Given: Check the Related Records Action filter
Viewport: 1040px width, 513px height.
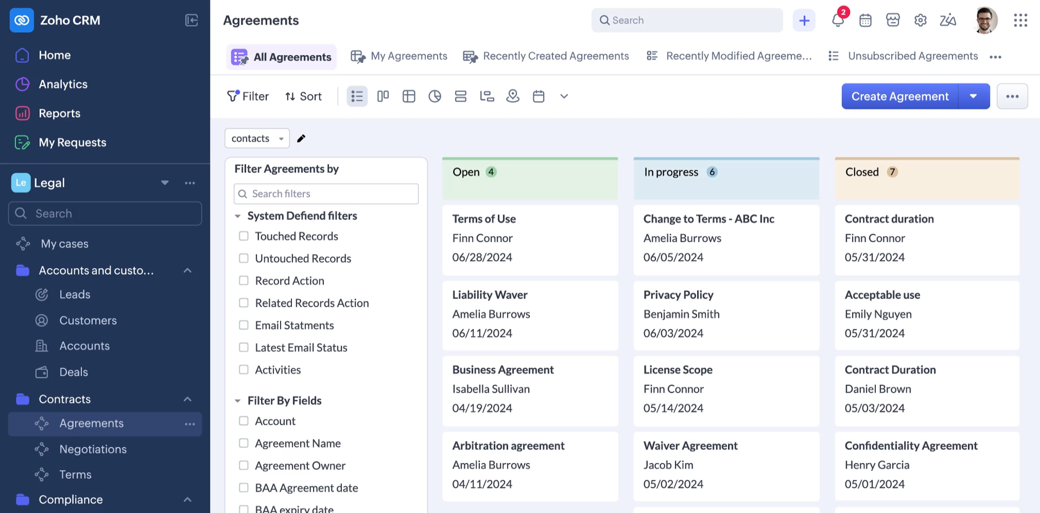Looking at the screenshot, I should [244, 303].
